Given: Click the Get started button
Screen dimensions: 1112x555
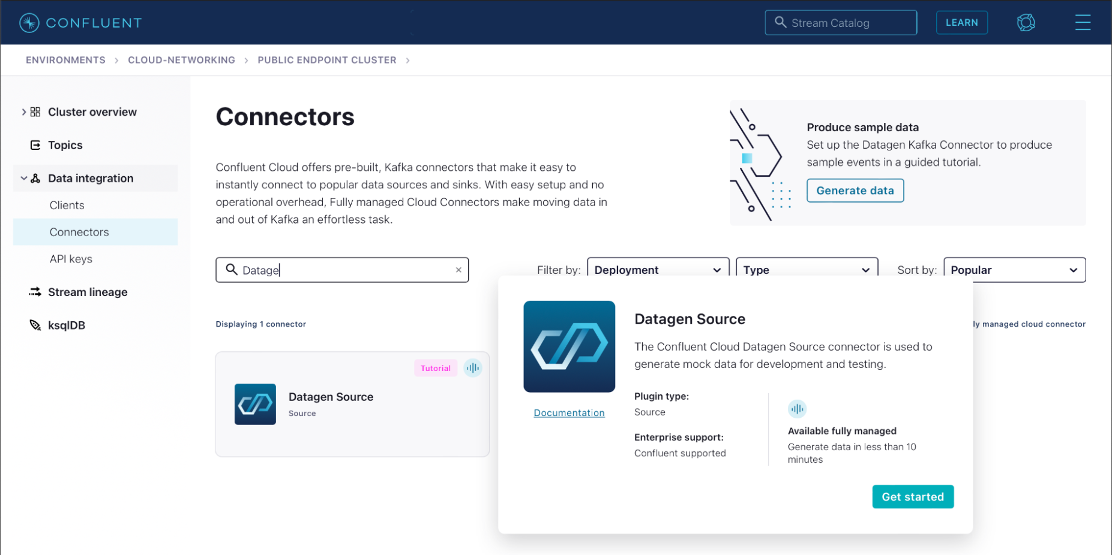Looking at the screenshot, I should point(913,497).
